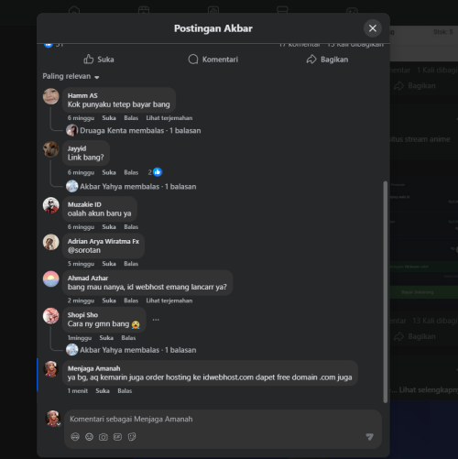This screenshot has width=458, height=459.
Task: Like Jayyid comment via Suka
Action: [109, 172]
